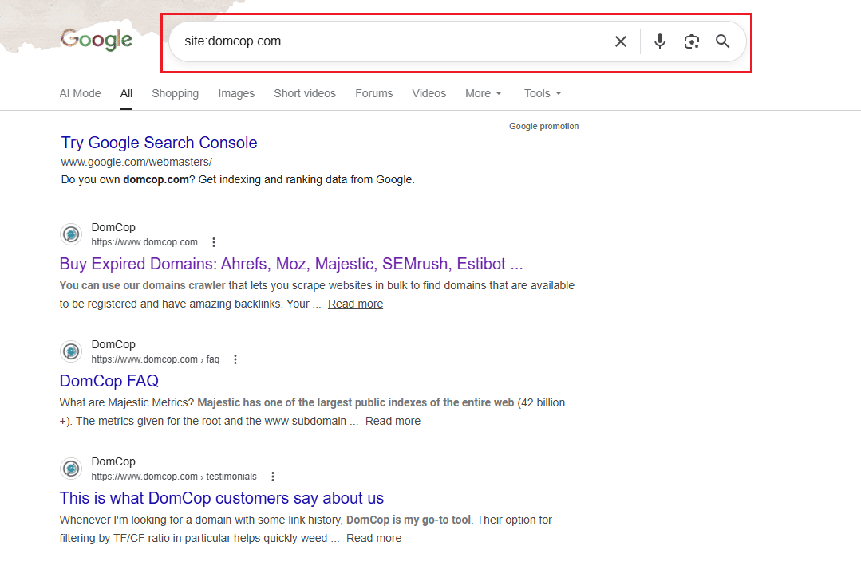Click Read more under testimonials snippet
Viewport: 861px width, 561px height.
(x=373, y=538)
